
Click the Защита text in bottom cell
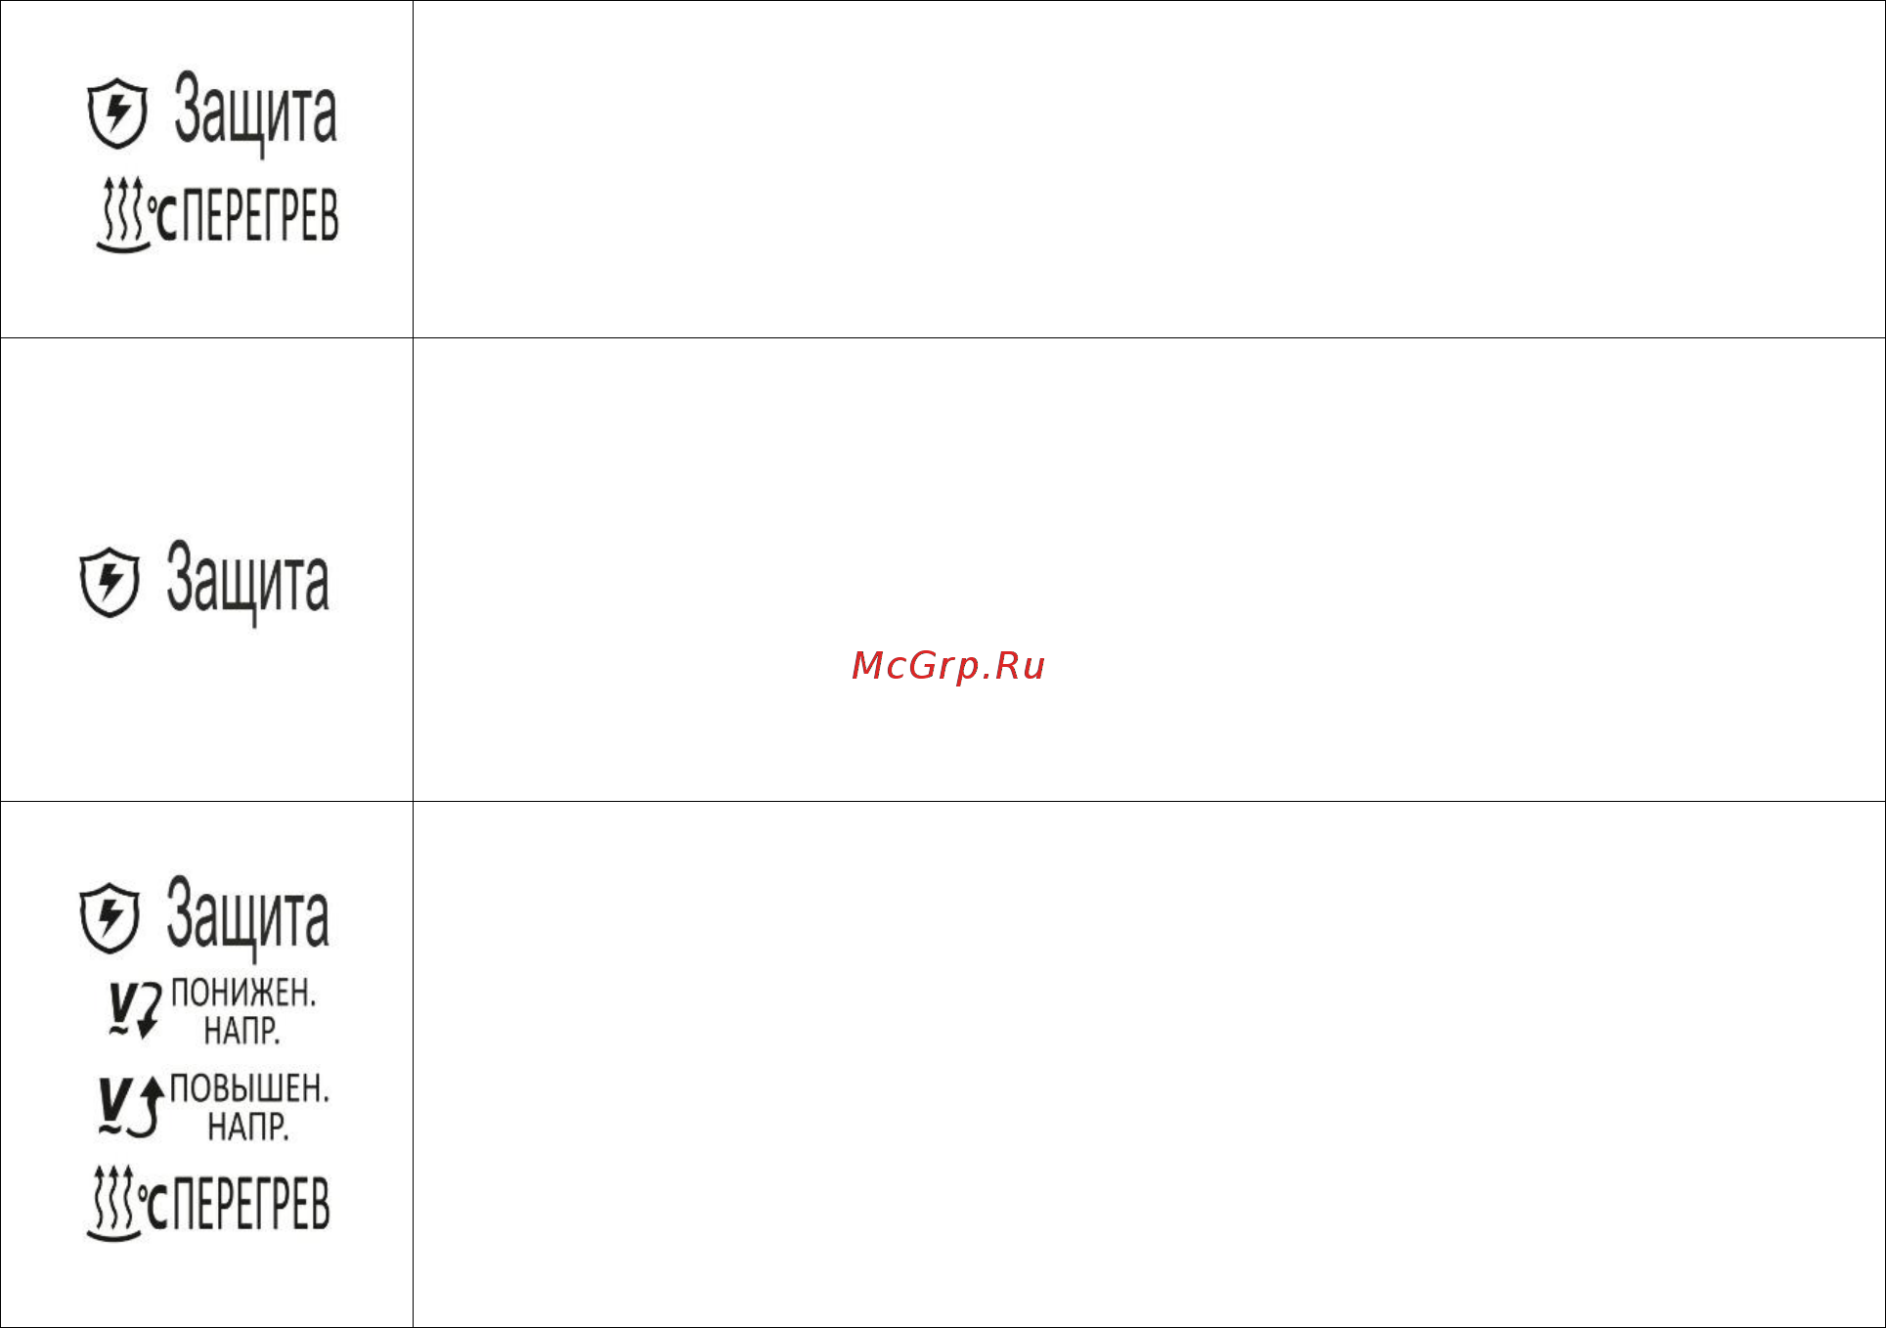pyautogui.click(x=247, y=916)
